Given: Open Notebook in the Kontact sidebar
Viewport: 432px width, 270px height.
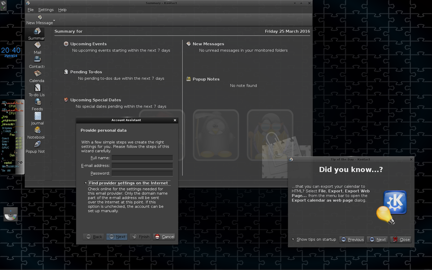Looking at the screenshot, I should point(36,133).
